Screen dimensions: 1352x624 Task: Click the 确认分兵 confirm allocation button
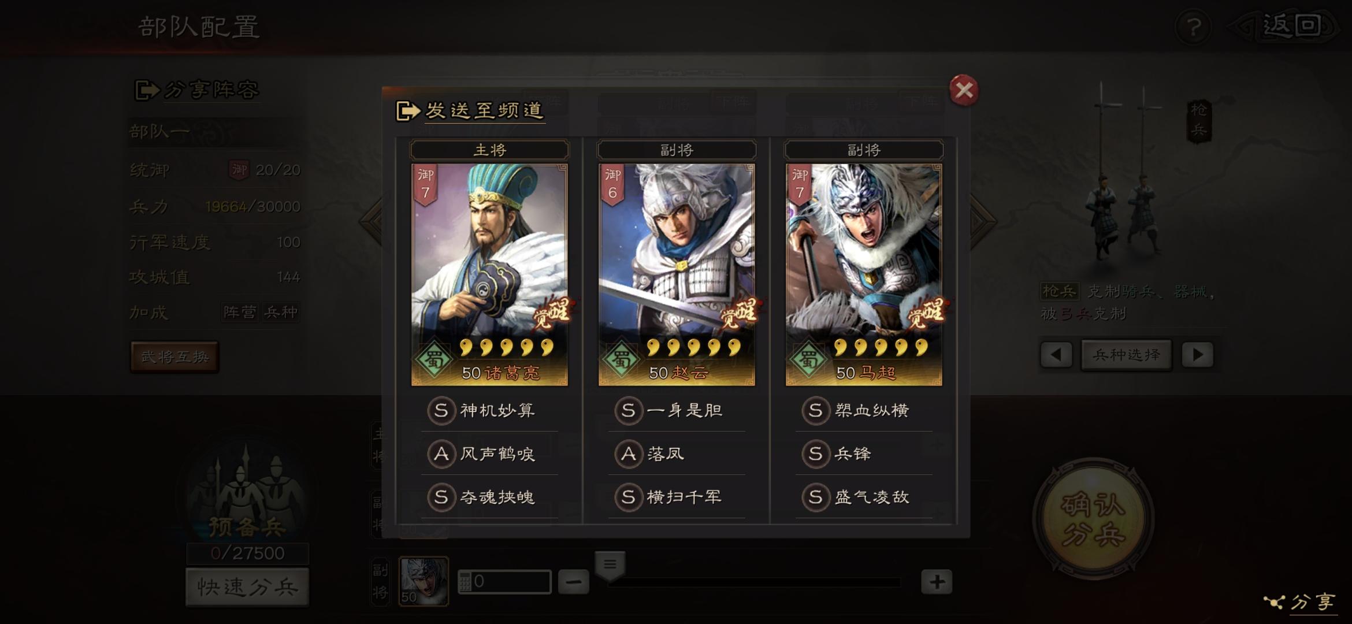pyautogui.click(x=1093, y=519)
